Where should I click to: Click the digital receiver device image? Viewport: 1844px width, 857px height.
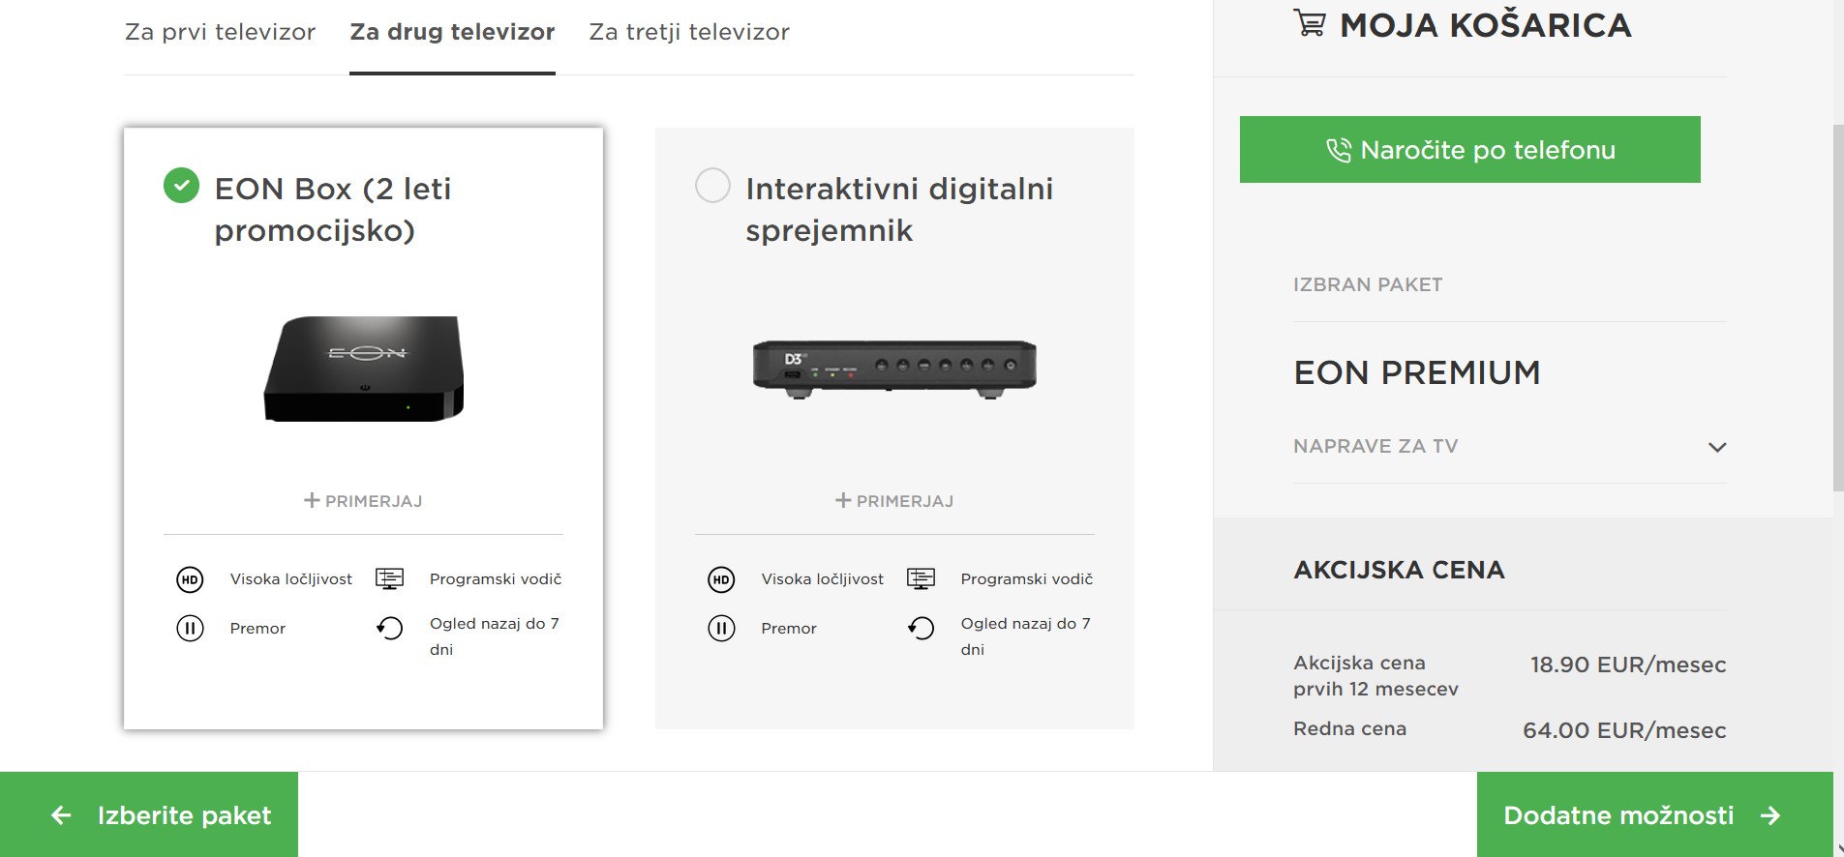894,369
